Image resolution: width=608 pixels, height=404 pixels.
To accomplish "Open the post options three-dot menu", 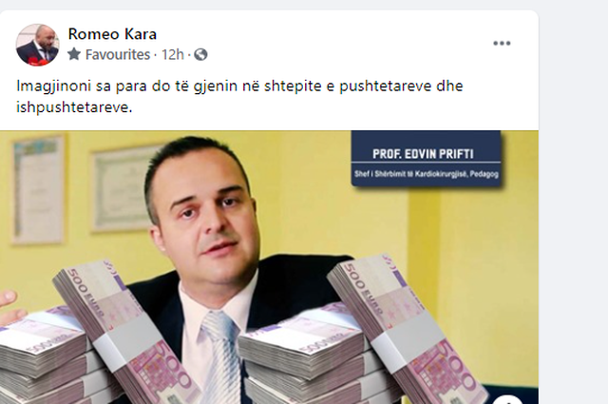I will click(x=502, y=43).
